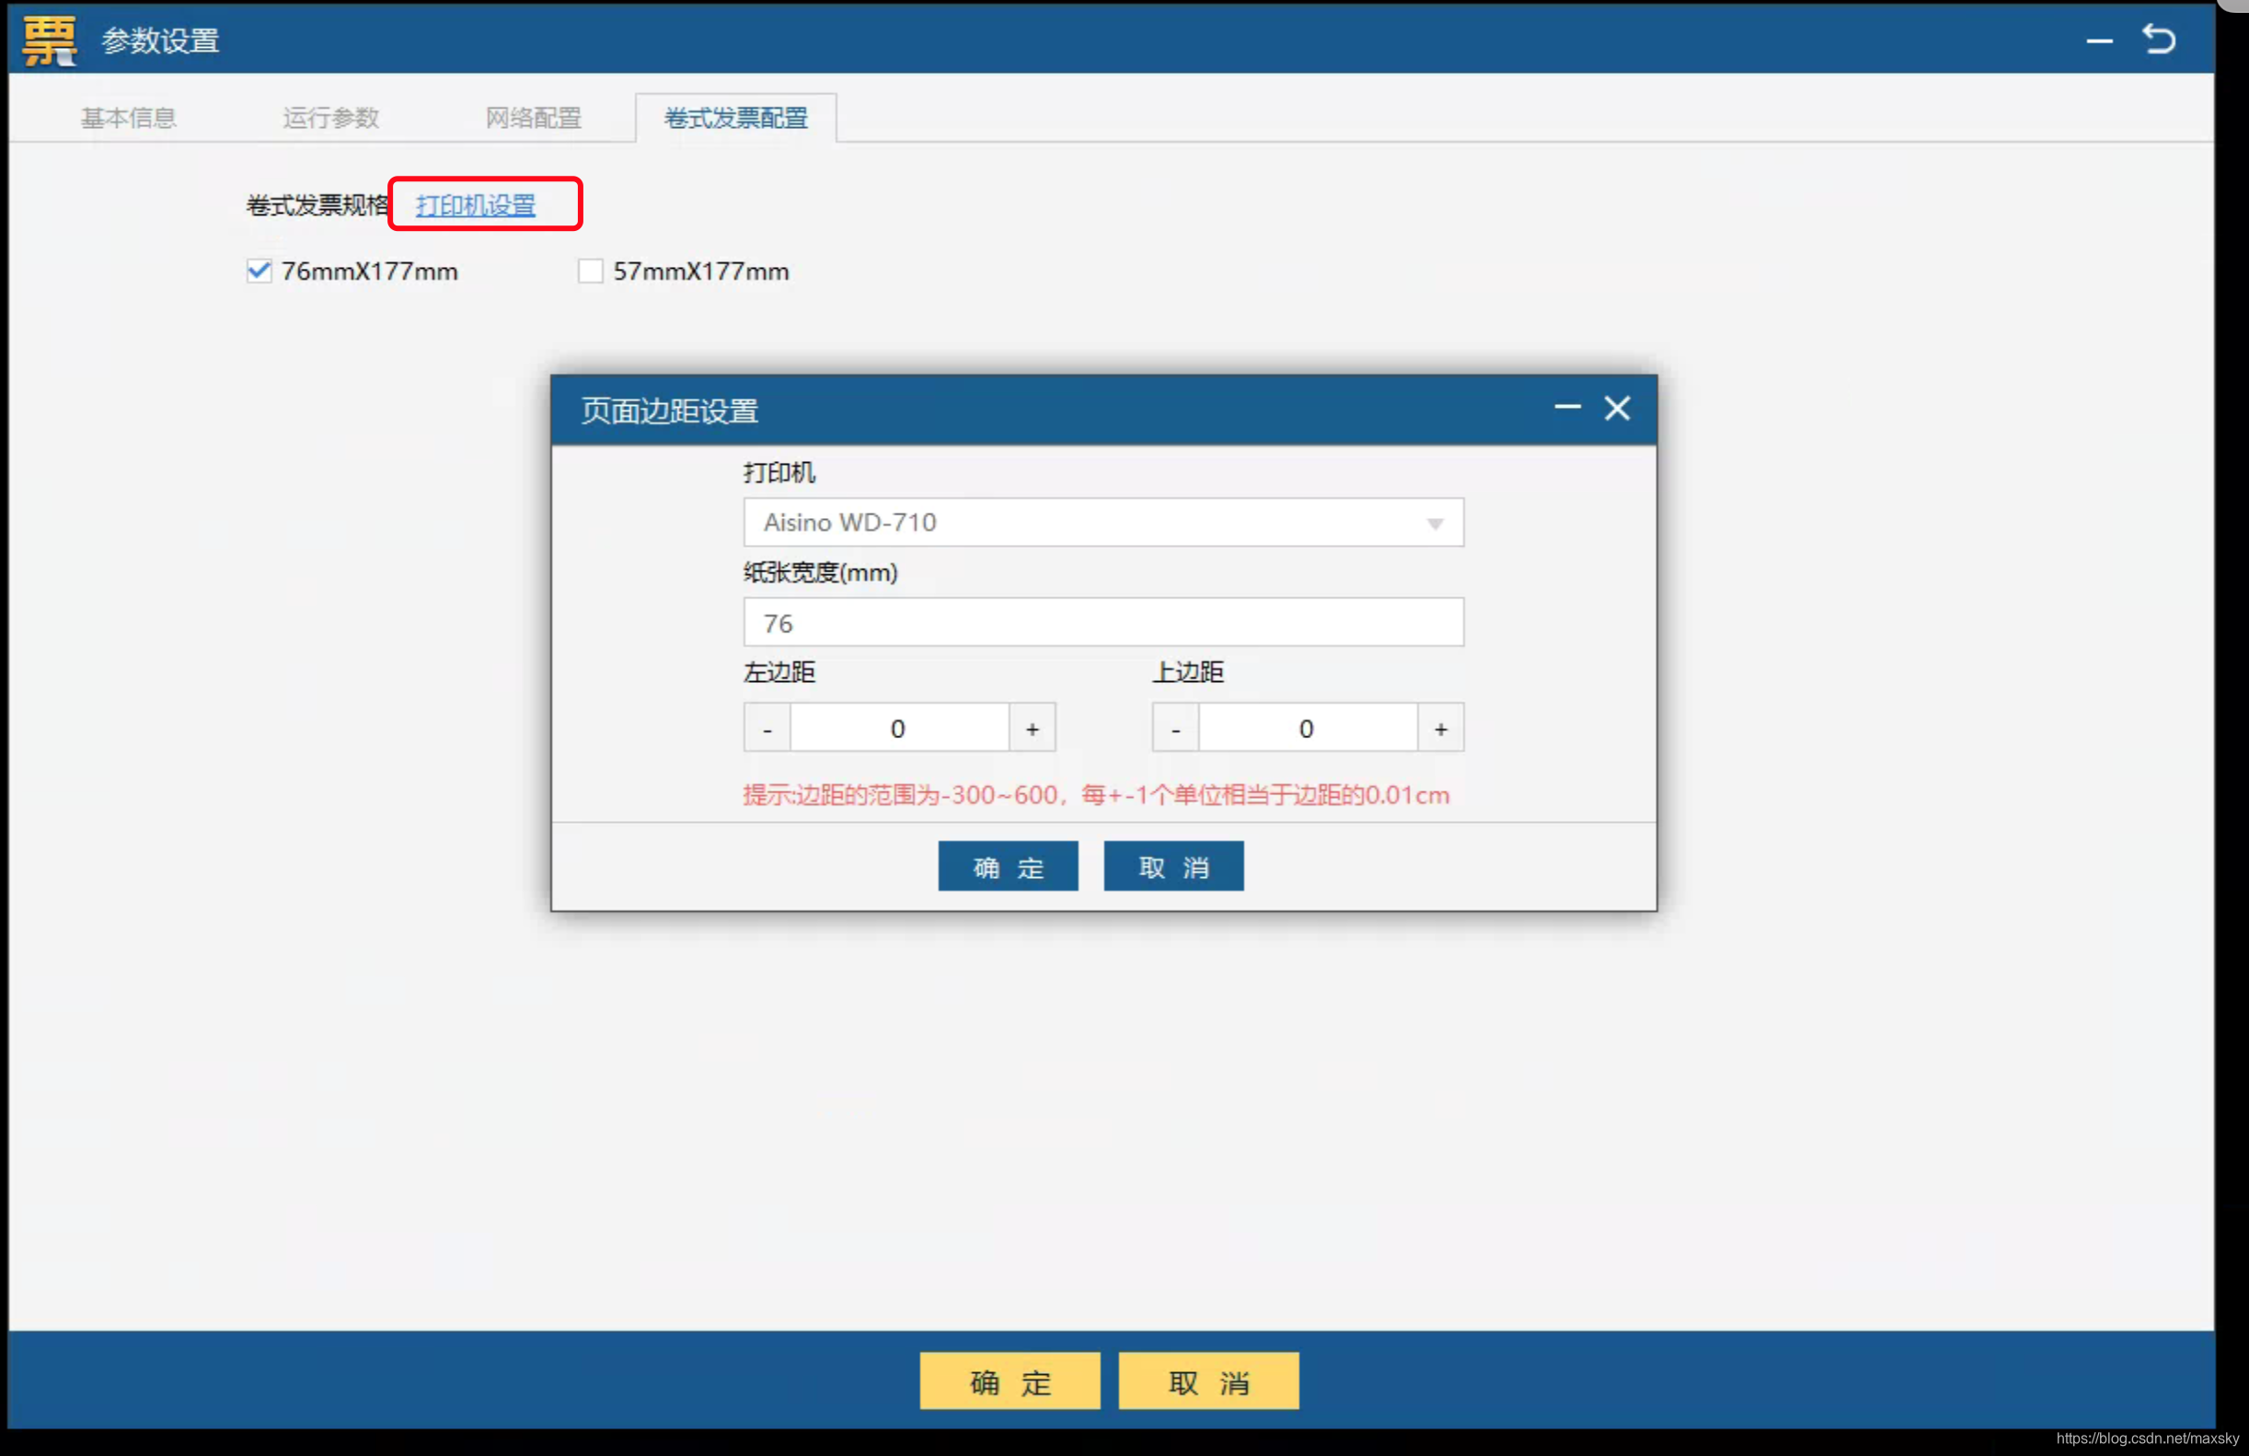Open the 打印机设置 link
Image resolution: width=2249 pixels, height=1456 pixels.
pos(476,205)
